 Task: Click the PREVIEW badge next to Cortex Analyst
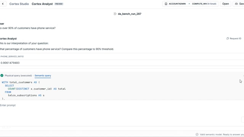click(59, 4)
